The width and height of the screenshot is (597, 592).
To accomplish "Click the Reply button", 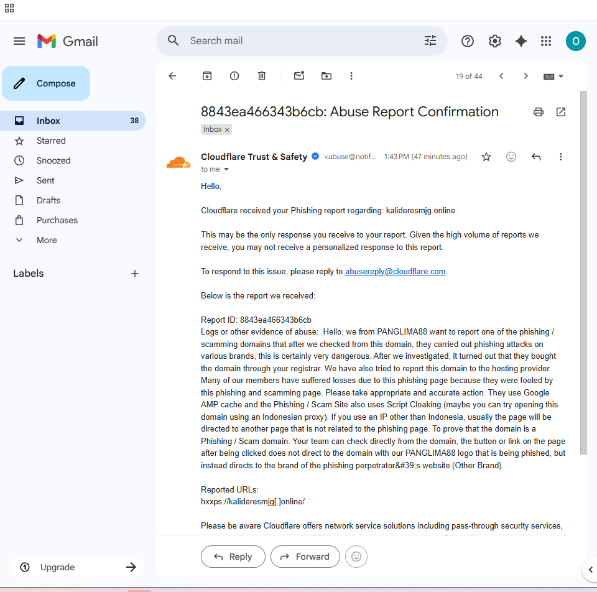I will click(x=233, y=557).
